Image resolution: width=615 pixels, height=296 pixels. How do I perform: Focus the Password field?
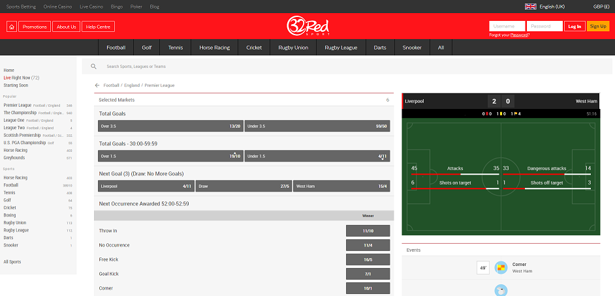tap(544, 26)
